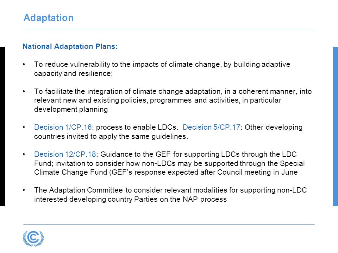Open the Decision 12/CP.18 link
Screen dimensions: 338x253
click(x=65, y=154)
